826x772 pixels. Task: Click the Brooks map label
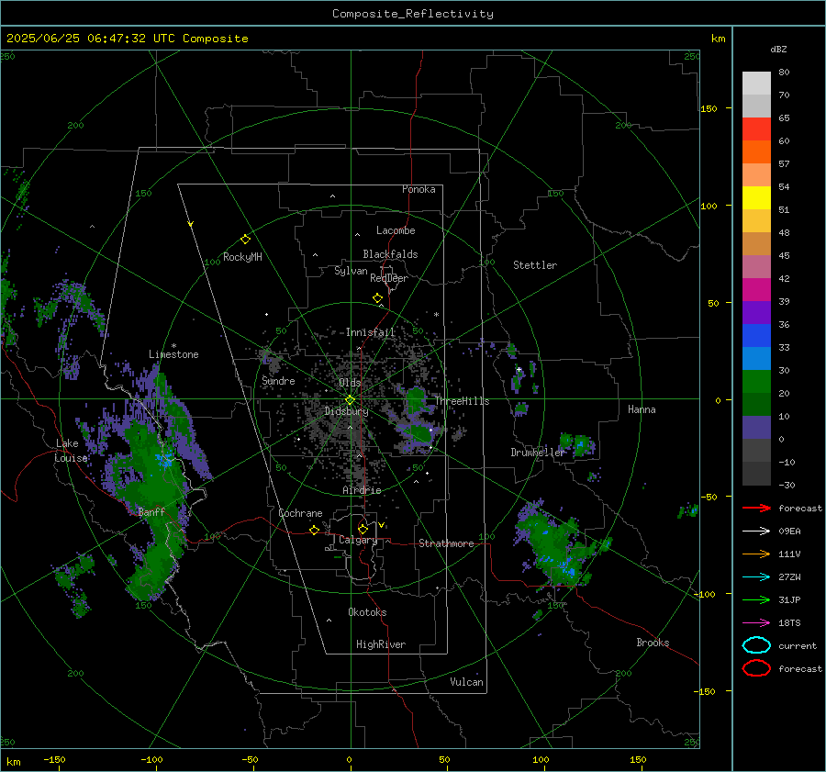pyautogui.click(x=653, y=643)
